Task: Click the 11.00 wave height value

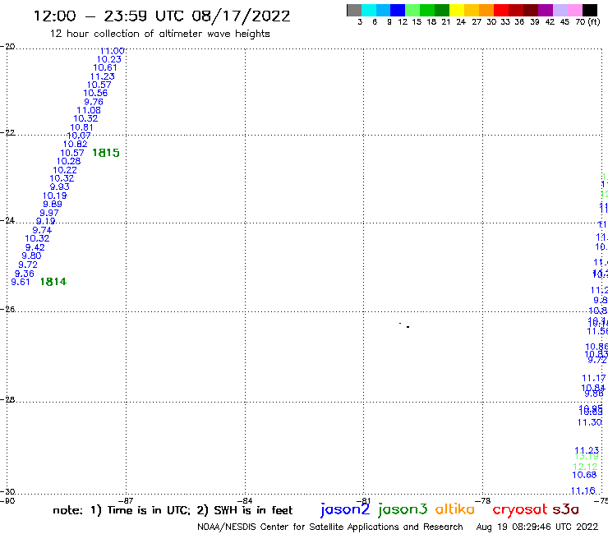Action: pyautogui.click(x=113, y=51)
